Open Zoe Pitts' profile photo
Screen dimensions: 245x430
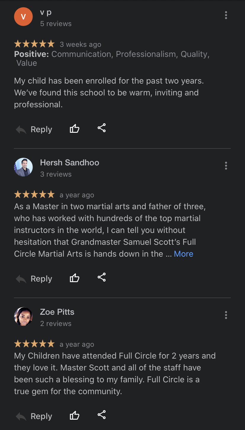point(23,316)
